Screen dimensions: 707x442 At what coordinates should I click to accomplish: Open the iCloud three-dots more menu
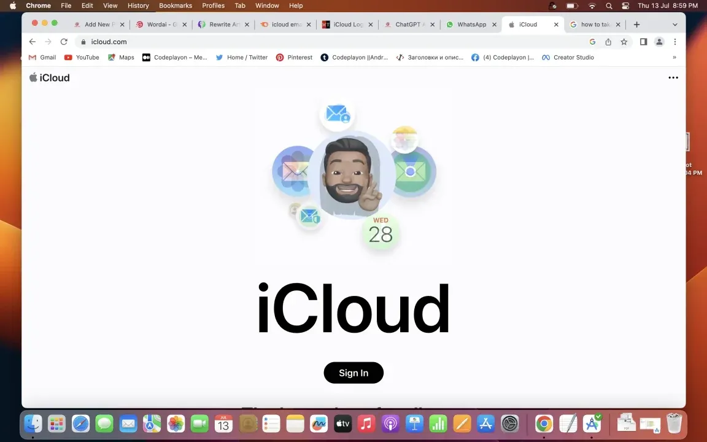(x=673, y=78)
